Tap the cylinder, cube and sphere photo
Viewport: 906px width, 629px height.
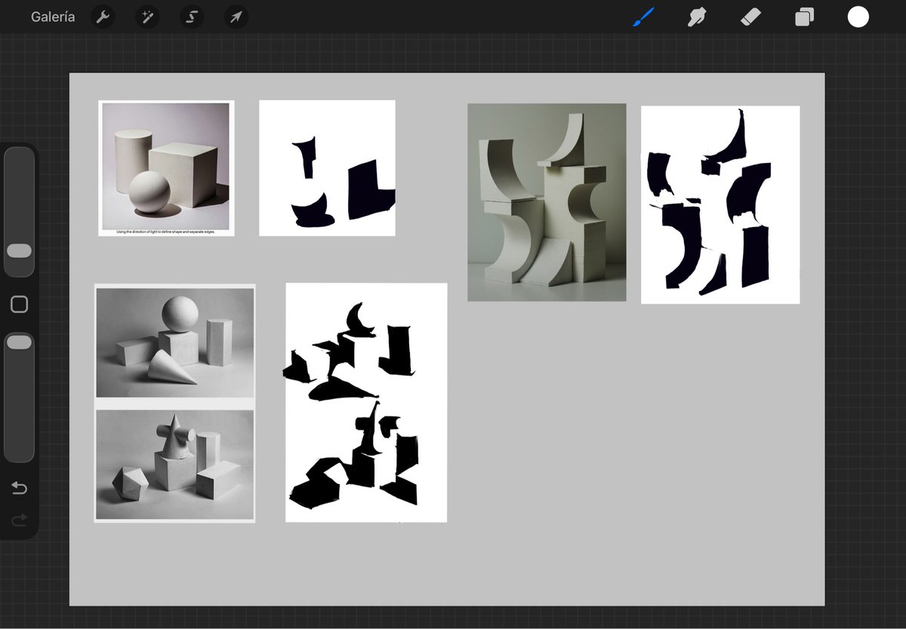click(166, 166)
